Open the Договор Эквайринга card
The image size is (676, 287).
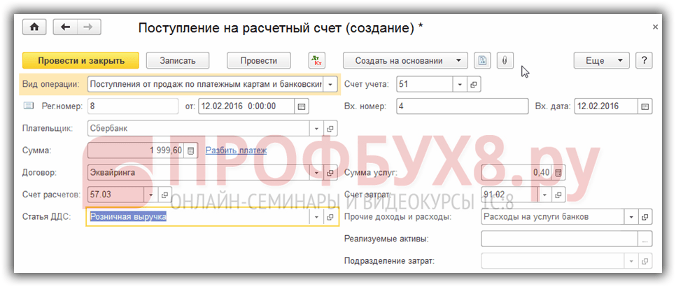click(331, 173)
